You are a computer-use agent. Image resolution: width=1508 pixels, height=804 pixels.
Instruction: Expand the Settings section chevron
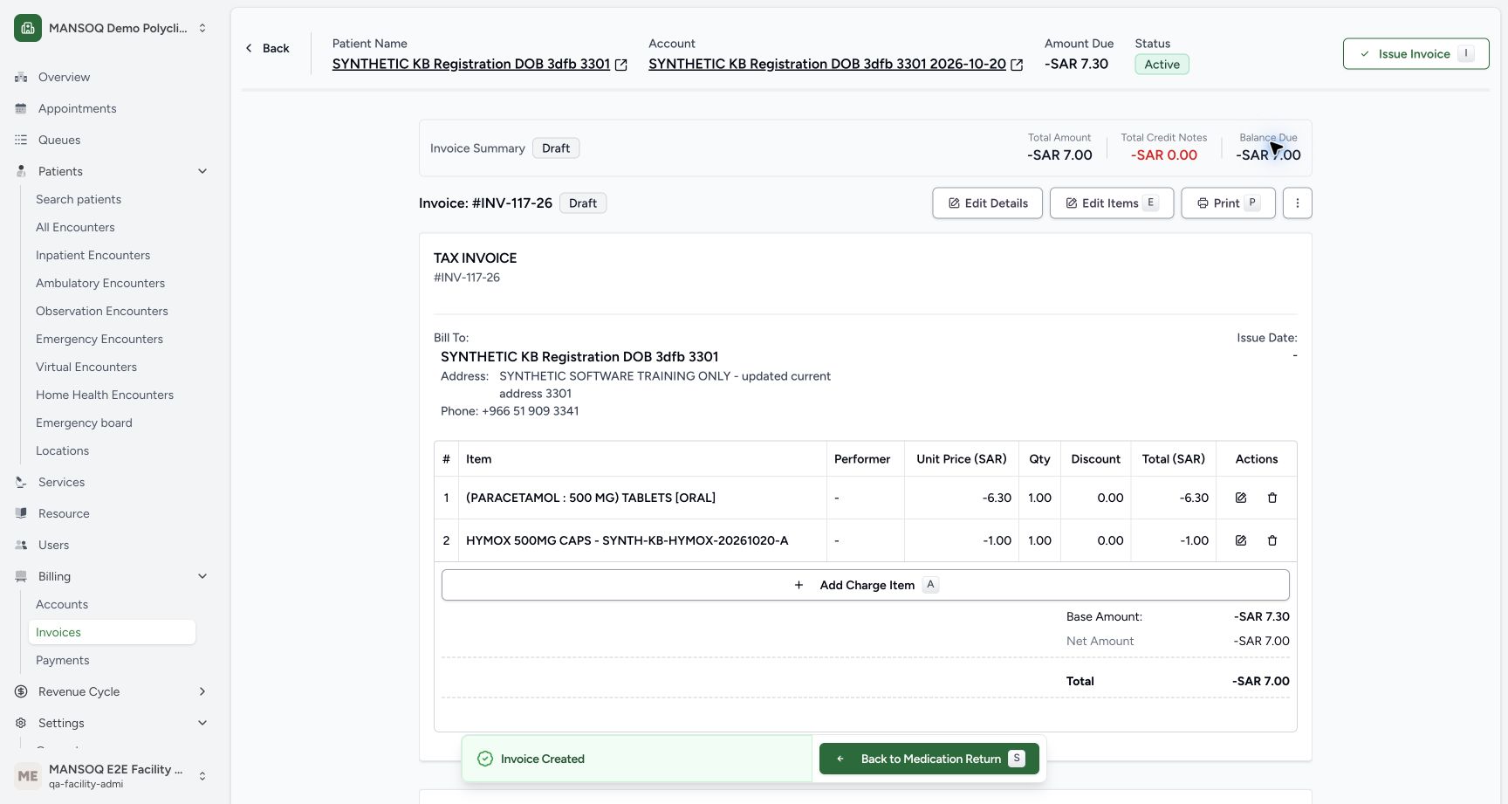[202, 723]
